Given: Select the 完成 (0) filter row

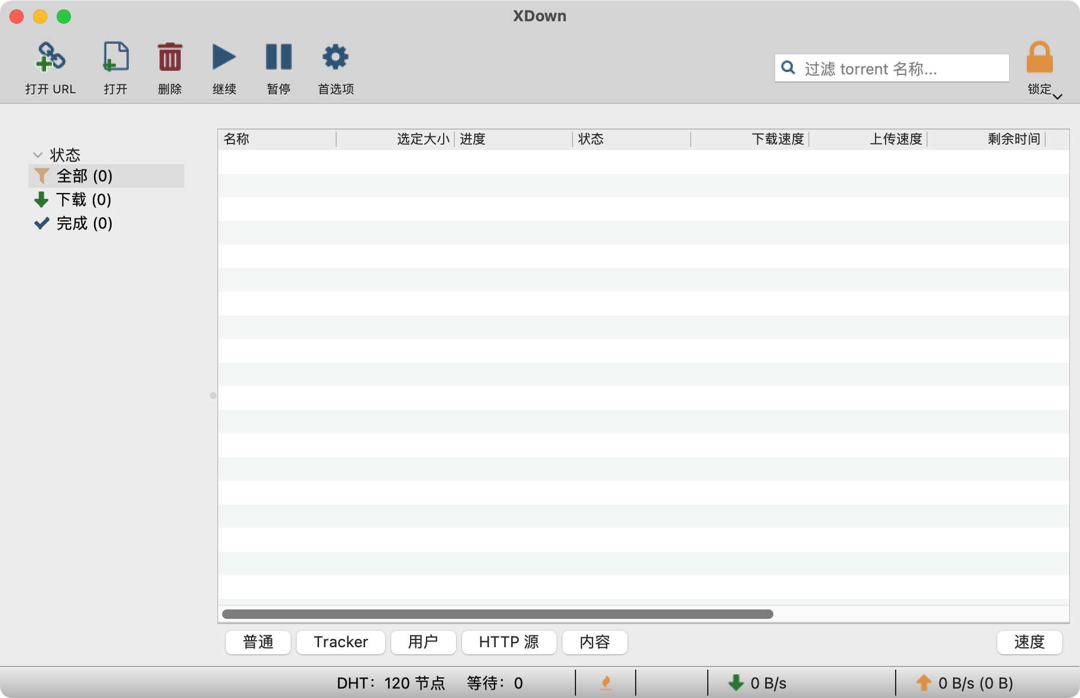Looking at the screenshot, I should 106,223.
